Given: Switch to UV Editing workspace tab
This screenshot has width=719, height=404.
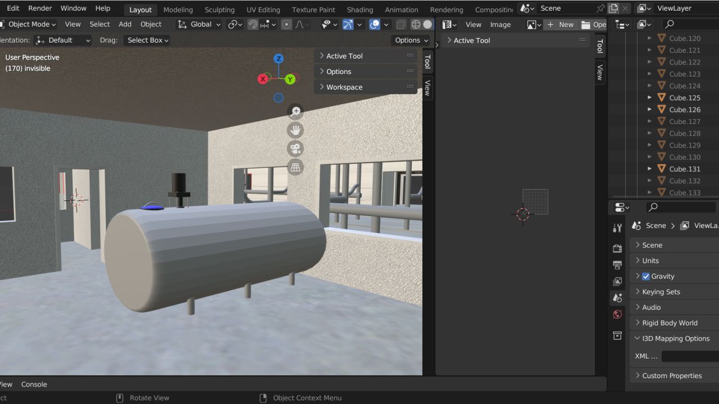Looking at the screenshot, I should point(263,10).
